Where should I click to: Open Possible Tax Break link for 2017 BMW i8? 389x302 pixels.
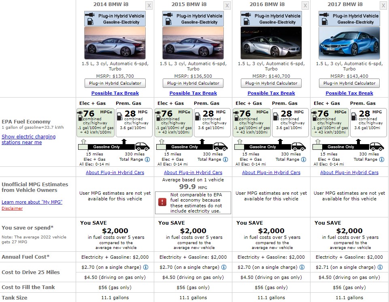(x=349, y=93)
